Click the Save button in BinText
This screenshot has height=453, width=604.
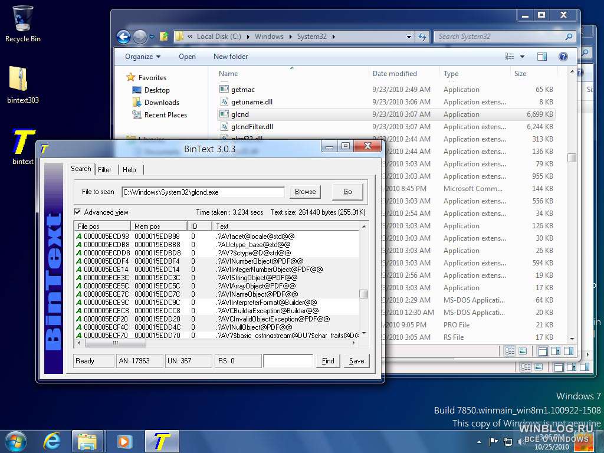[x=356, y=361]
